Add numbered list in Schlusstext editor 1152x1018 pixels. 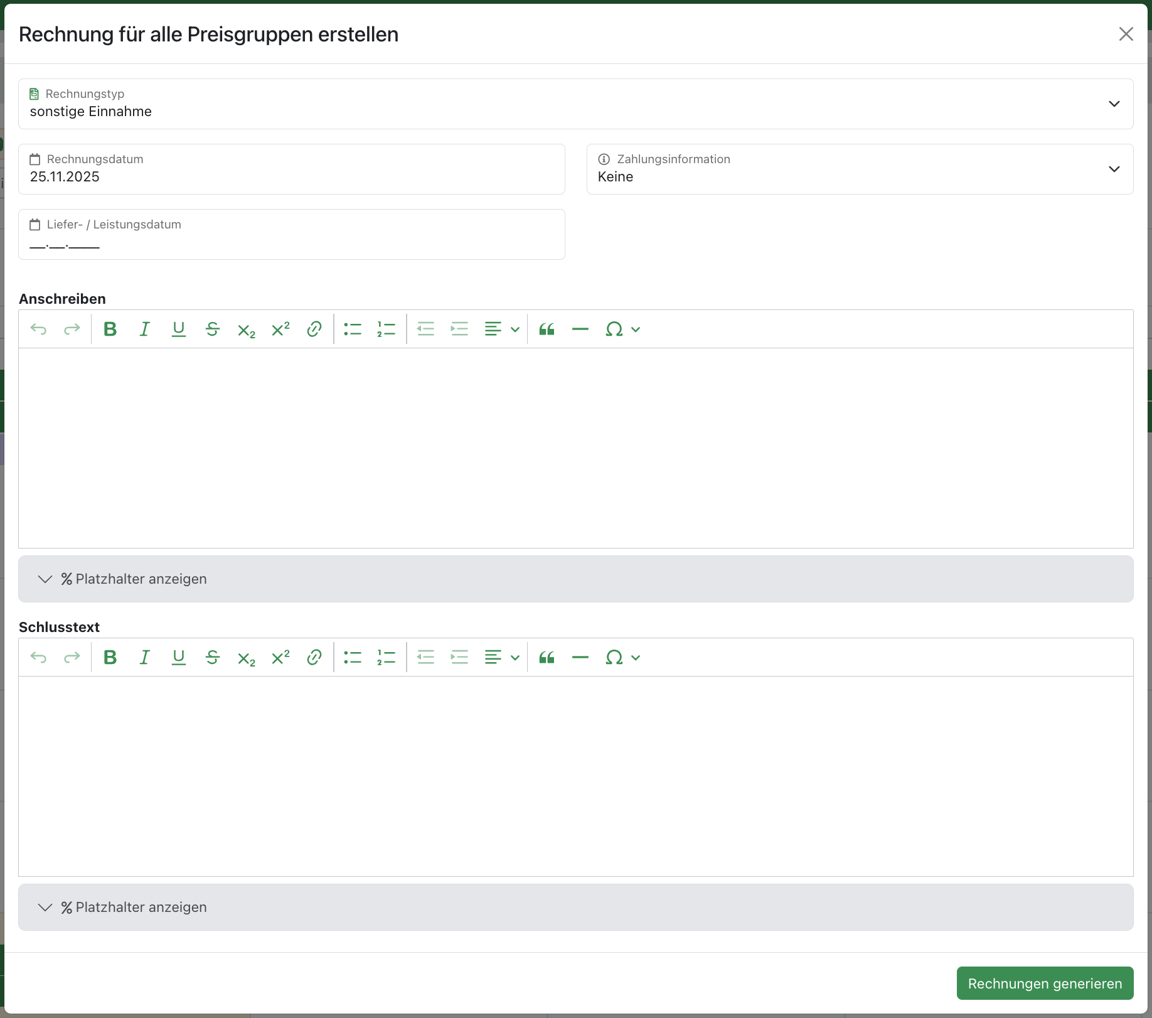[x=386, y=657]
